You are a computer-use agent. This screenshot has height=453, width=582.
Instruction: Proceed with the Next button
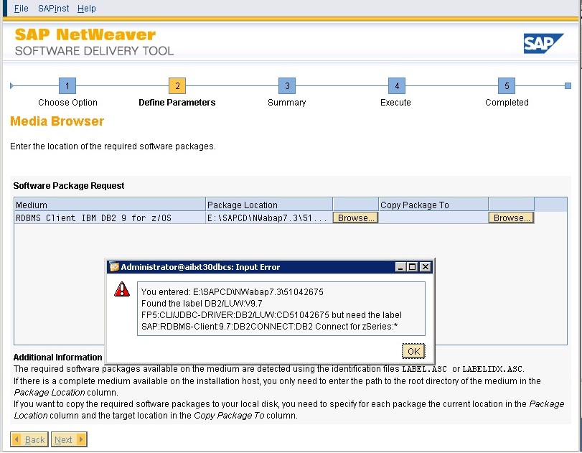point(69,439)
